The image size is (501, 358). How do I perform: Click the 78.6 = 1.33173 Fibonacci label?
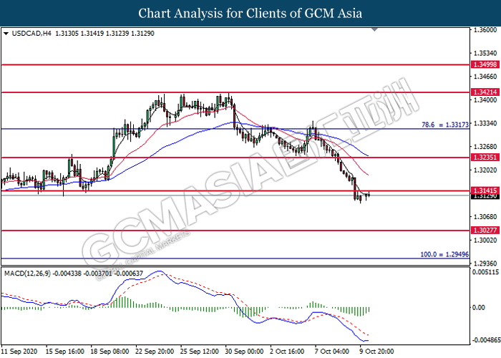[x=445, y=125]
